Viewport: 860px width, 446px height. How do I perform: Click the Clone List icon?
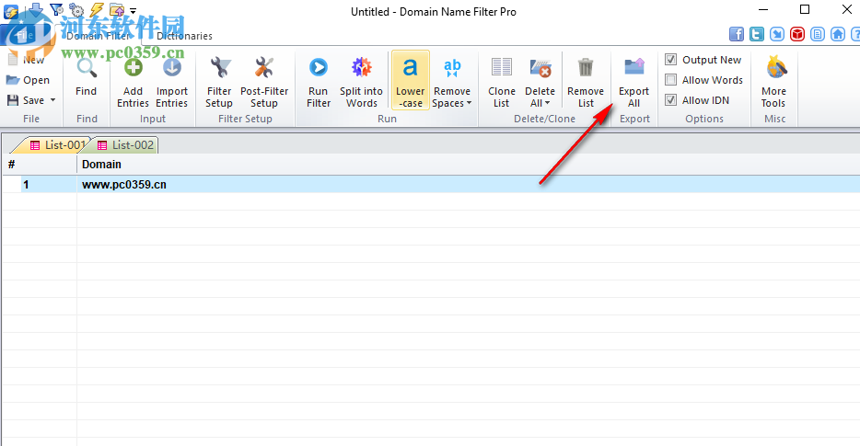[x=501, y=68]
